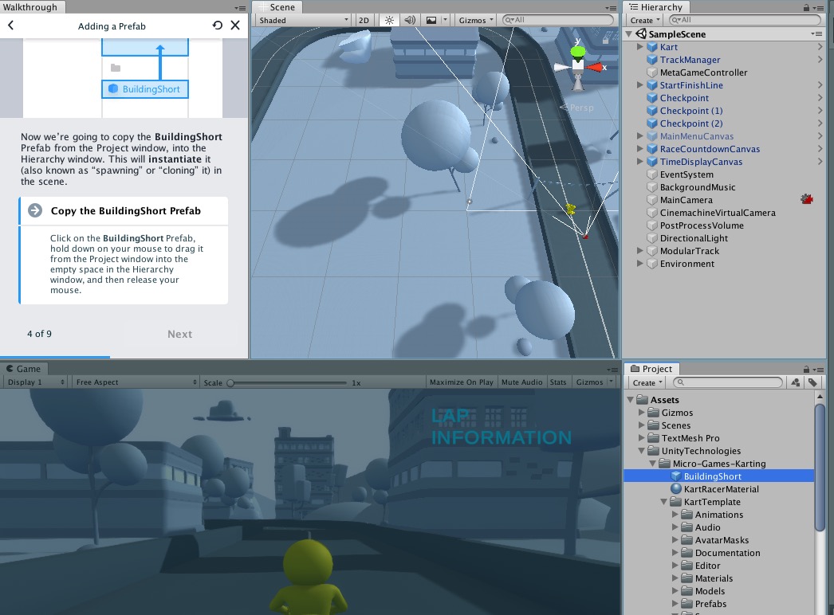This screenshot has width=834, height=615.
Task: Open the Shaded draw mode dropdown
Action: point(303,20)
